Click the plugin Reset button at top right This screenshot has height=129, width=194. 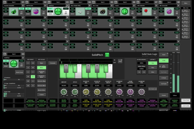164,55
